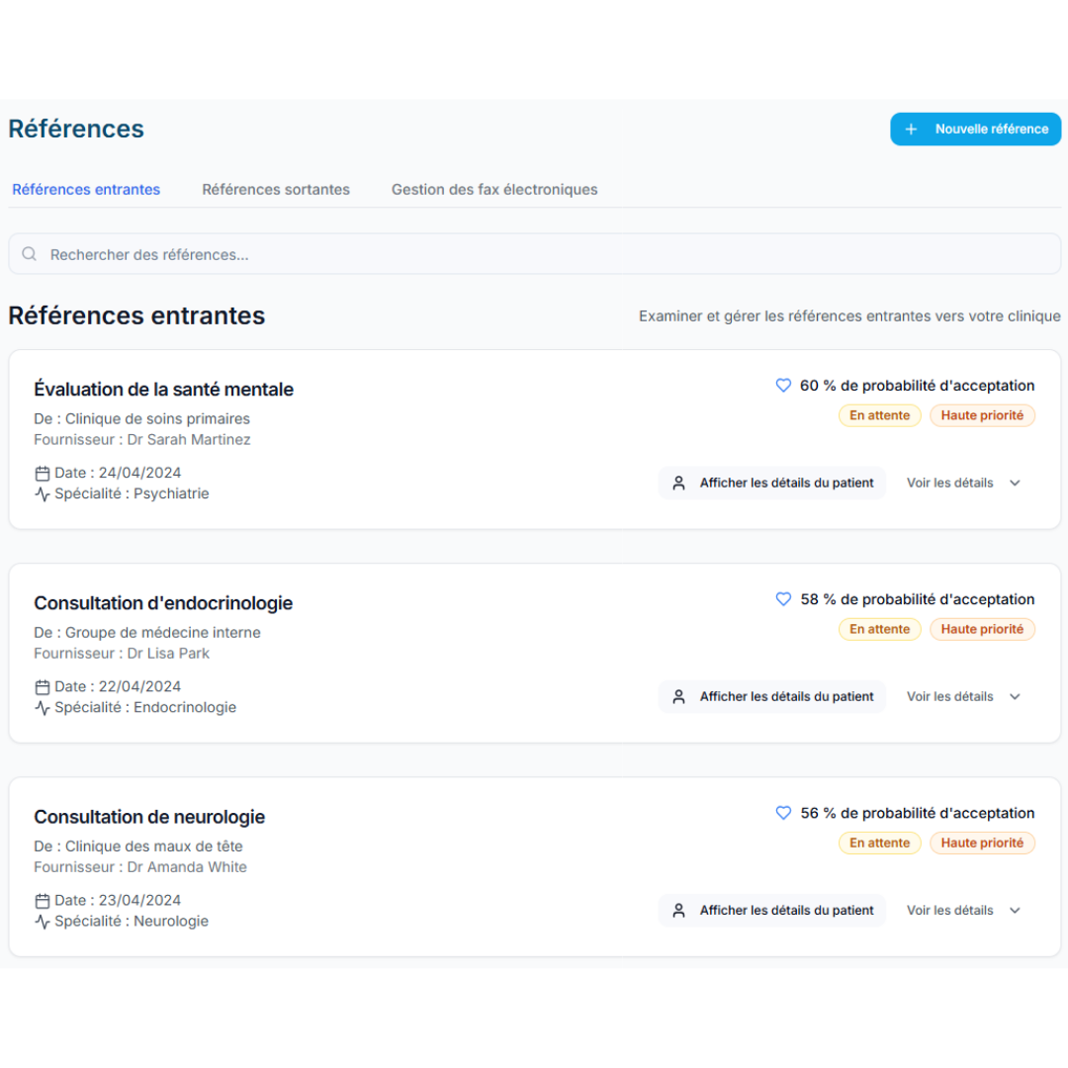Screen dimensions: 1068x1068
Task: Click the Examiner et gérer les références subtitle
Action: coord(849,316)
